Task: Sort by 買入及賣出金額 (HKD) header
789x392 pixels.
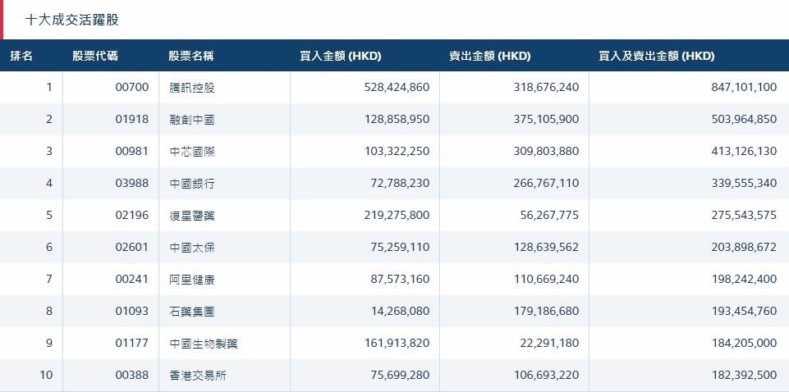Action: point(657,57)
